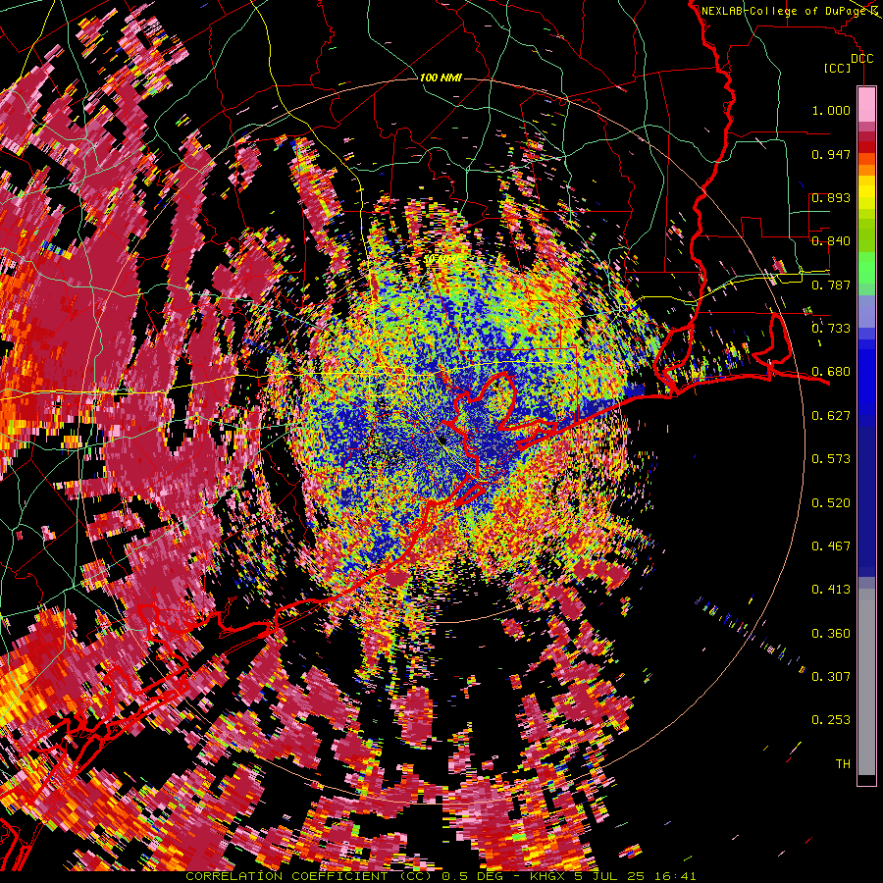Screen dimensions: 883x883
Task: Pick the light pink swatch atop color bar
Action: [x=866, y=105]
